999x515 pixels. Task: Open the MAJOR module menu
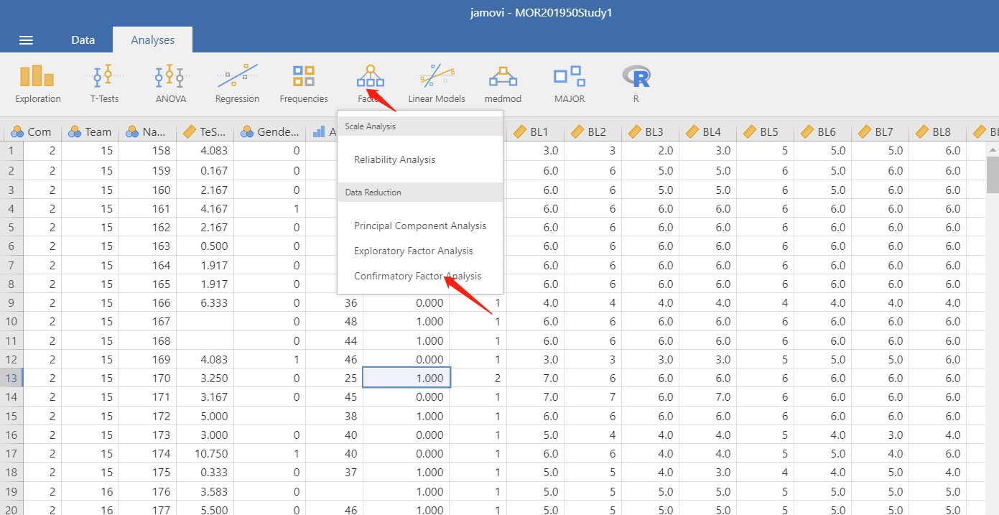pyautogui.click(x=569, y=83)
